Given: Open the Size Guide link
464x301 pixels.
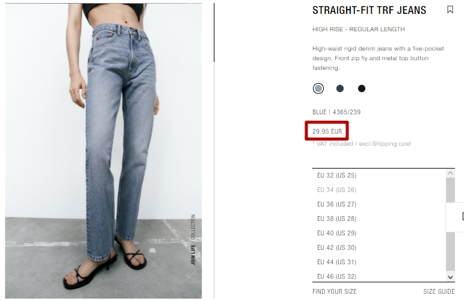Looking at the screenshot, I should (x=439, y=291).
